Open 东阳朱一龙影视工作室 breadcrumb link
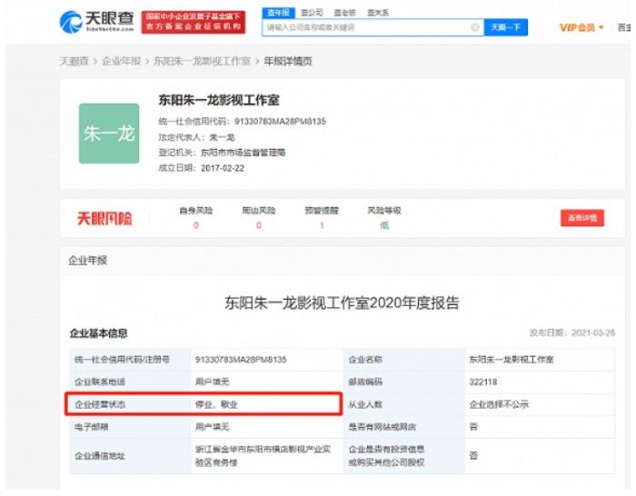The height and width of the screenshot is (496, 636). (202, 61)
